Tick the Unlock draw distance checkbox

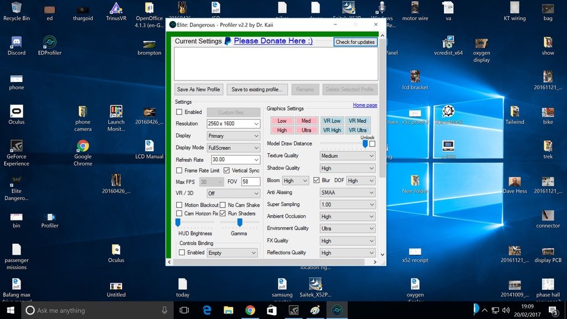[x=372, y=143]
